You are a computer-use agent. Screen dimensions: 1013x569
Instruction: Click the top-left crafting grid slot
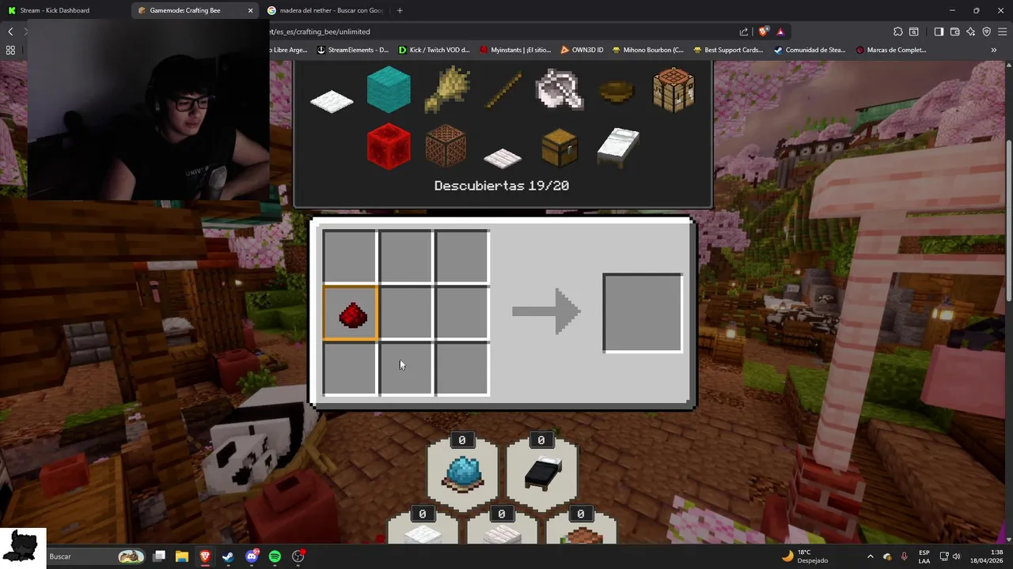(x=349, y=256)
